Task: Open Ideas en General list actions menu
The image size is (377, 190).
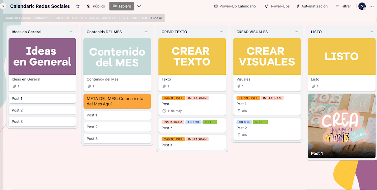Action: 72,32
